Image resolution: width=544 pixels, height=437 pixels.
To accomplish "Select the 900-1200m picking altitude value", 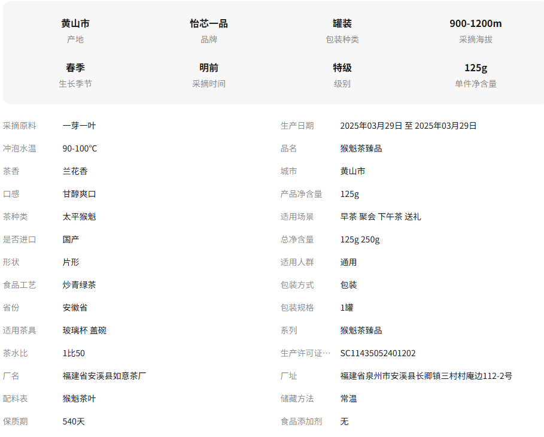I will point(475,23).
